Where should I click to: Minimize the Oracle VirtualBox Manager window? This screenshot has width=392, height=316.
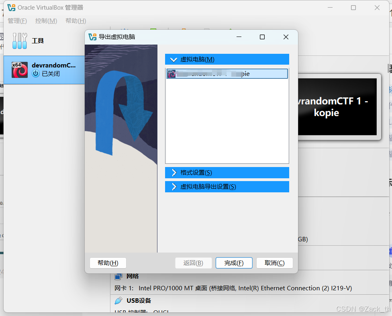(330, 8)
